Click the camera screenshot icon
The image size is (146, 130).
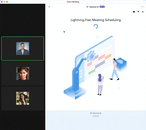pos(134,12)
